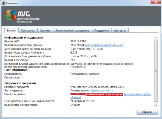
Task: Click the AVG Internet Security logo
Action: click(23, 16)
